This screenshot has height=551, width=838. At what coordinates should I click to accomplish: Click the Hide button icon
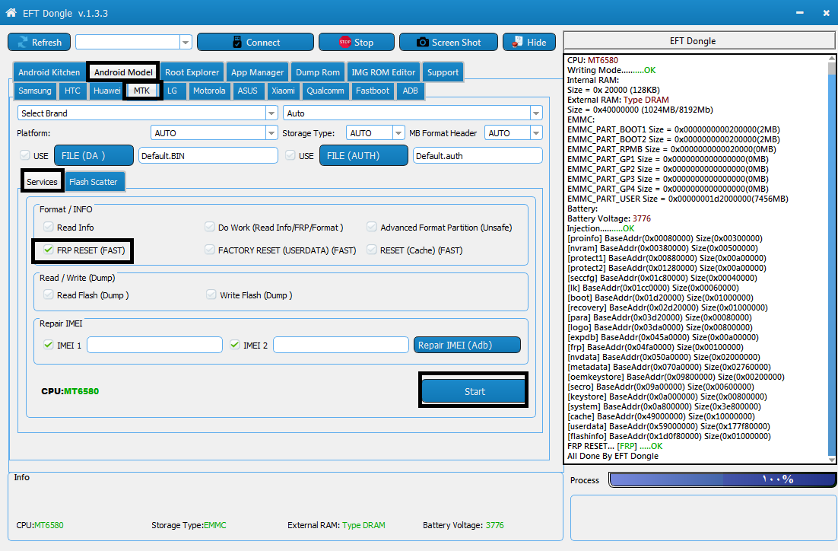point(517,42)
